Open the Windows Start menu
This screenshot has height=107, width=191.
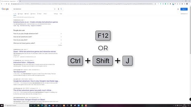tap(2, 106)
